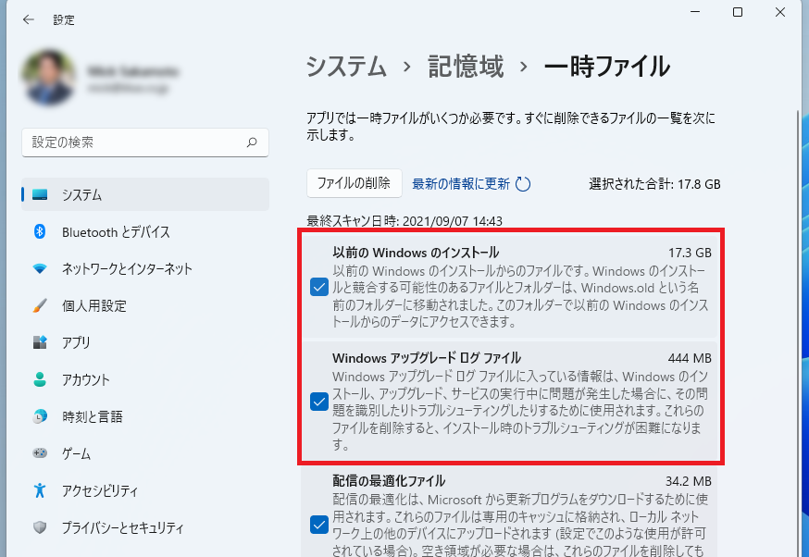Click the 個人用設定 paintbrush icon
The image size is (809, 557).
pos(40,306)
